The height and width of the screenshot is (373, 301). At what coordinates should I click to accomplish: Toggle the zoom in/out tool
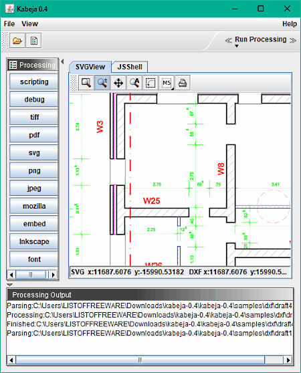click(102, 83)
